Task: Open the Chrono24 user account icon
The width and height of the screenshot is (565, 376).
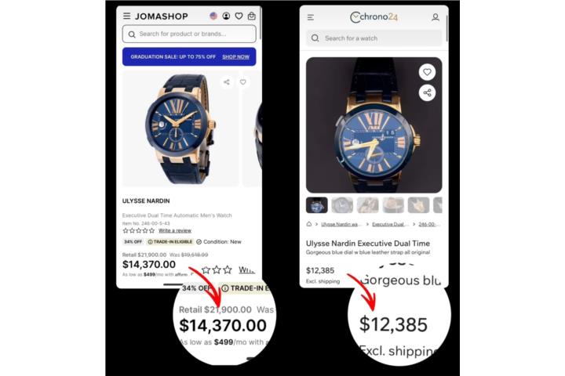Action: tap(436, 17)
